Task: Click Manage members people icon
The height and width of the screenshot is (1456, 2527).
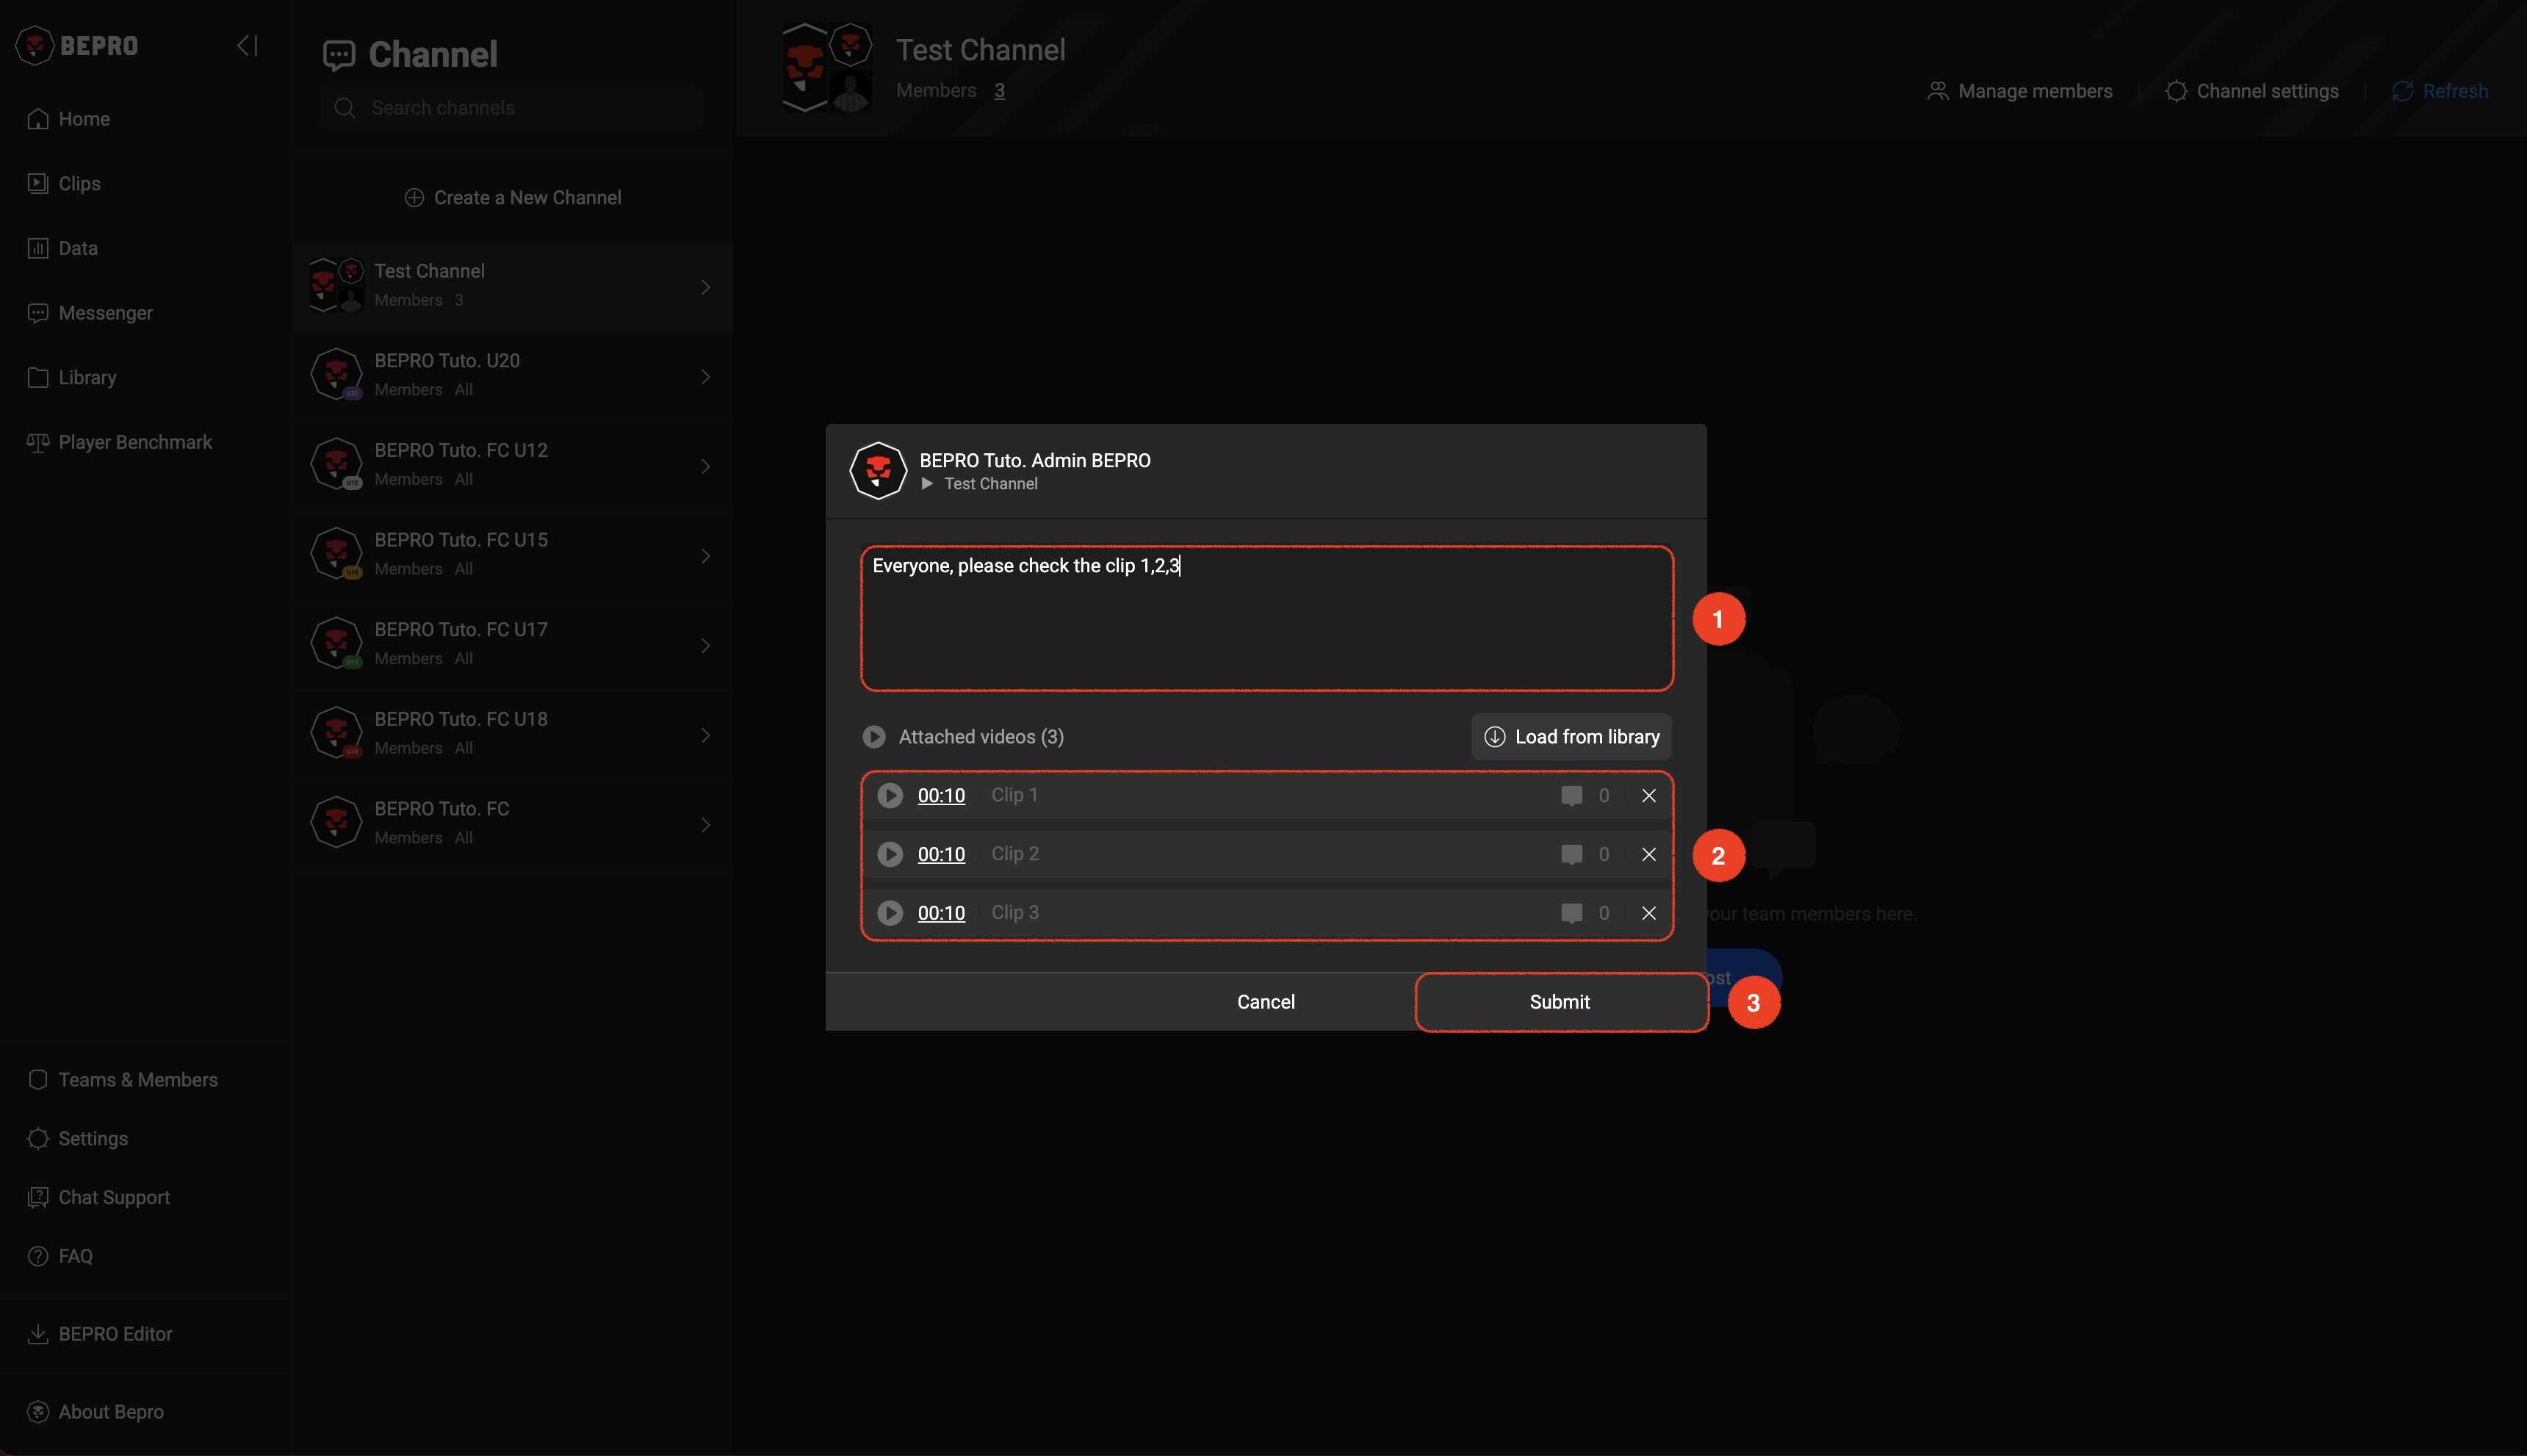Action: coord(1937,91)
